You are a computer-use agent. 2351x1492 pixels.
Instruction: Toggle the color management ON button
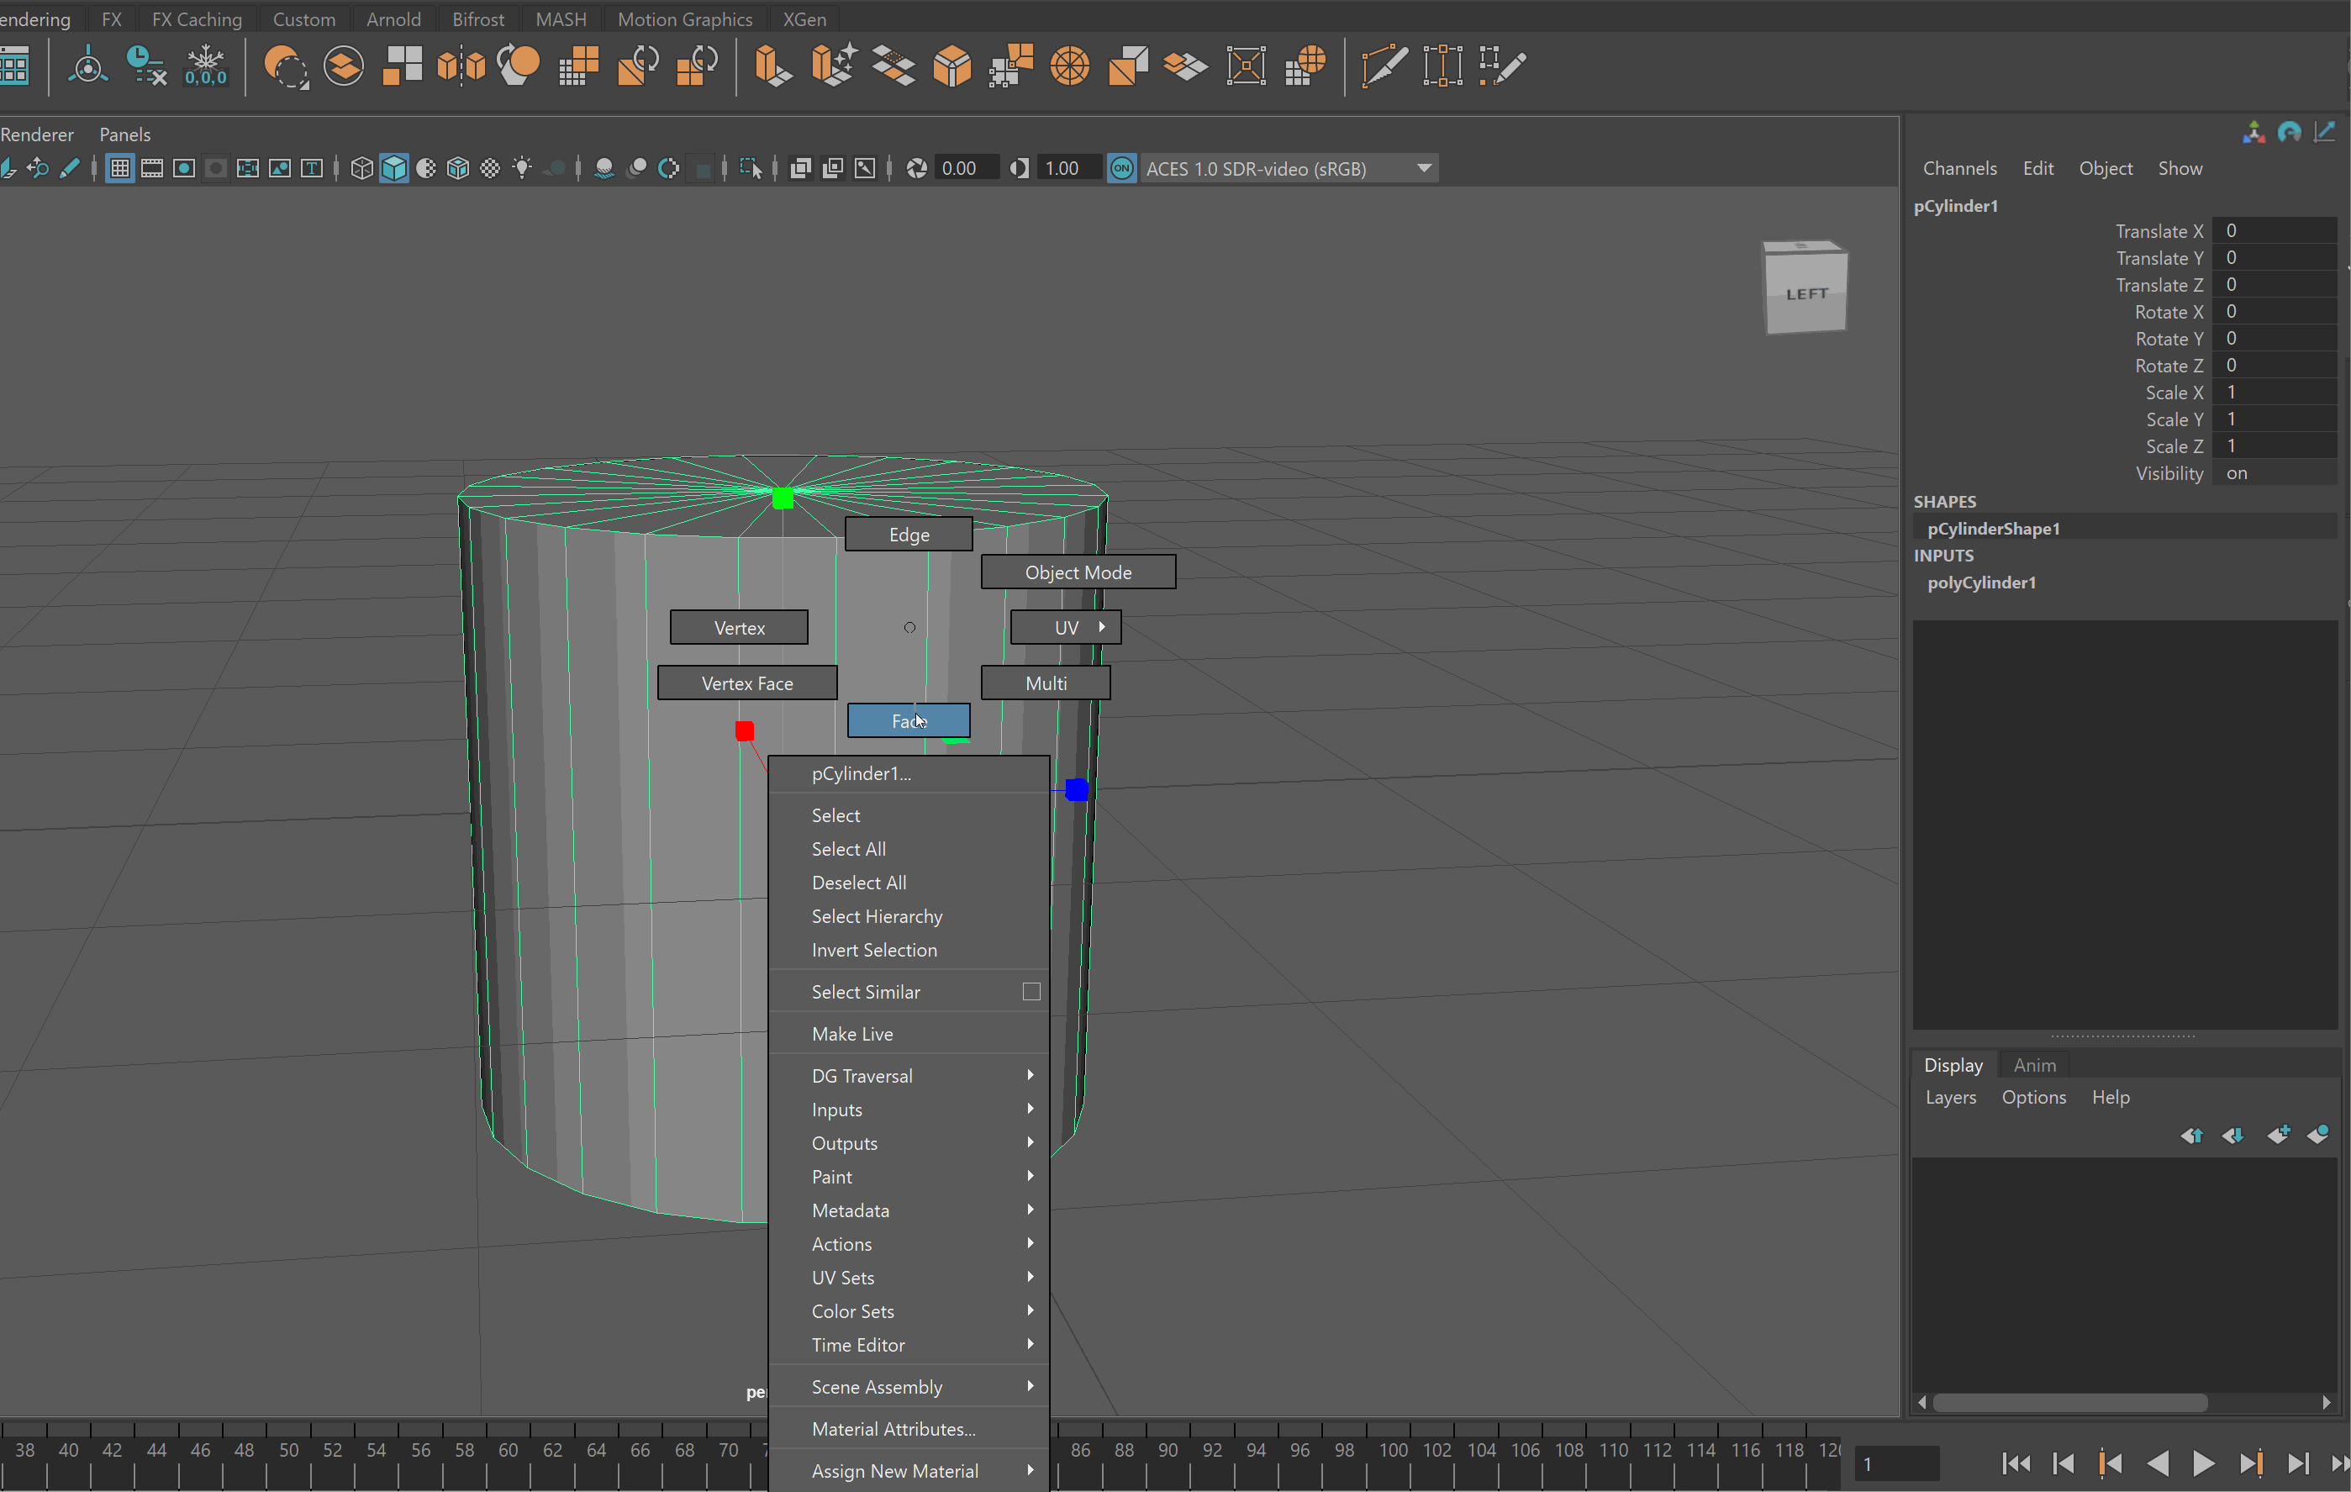(x=1122, y=168)
